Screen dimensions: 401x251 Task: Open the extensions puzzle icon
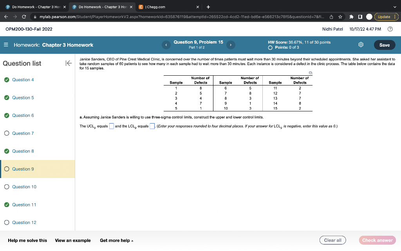[x=351, y=16]
